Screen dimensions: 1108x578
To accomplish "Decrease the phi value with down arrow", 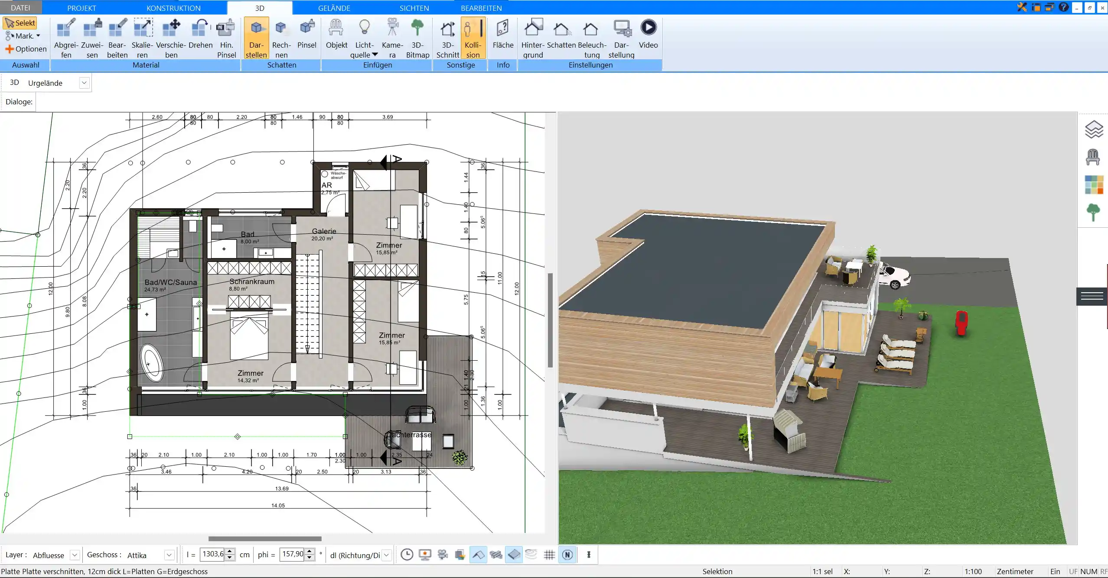I will coord(310,558).
